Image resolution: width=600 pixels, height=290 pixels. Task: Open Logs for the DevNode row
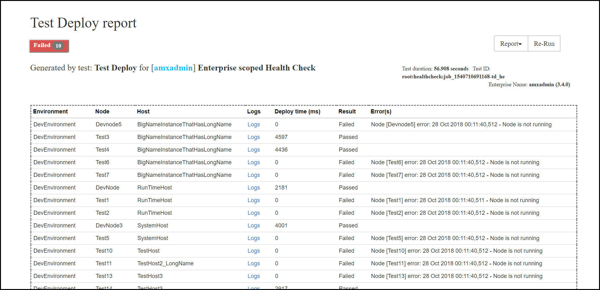click(x=254, y=188)
